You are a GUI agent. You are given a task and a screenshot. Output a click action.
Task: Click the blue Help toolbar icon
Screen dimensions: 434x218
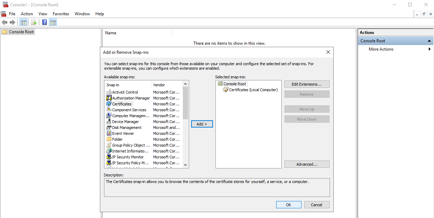pos(44,23)
